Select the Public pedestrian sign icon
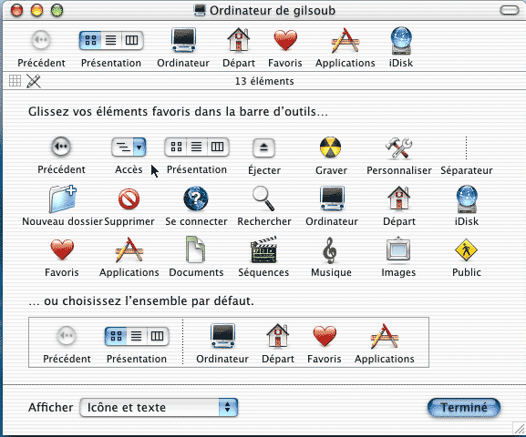The height and width of the screenshot is (437, 526). point(466,249)
